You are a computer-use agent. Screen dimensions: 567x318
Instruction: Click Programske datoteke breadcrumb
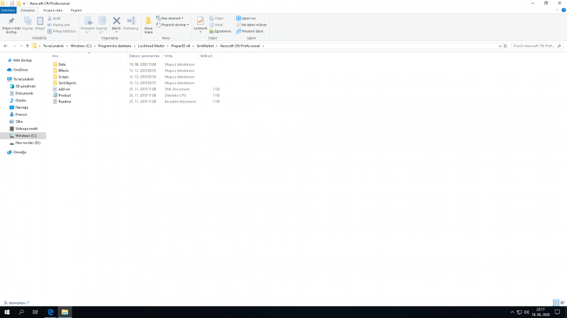[115, 46]
